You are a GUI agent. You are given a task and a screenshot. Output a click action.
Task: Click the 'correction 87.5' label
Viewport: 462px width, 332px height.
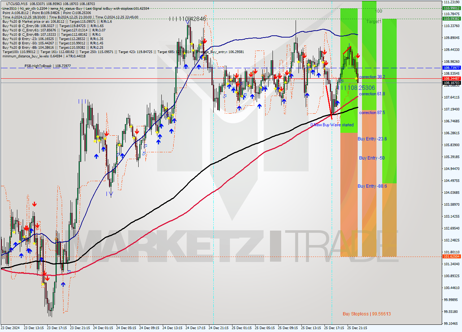point(372,113)
